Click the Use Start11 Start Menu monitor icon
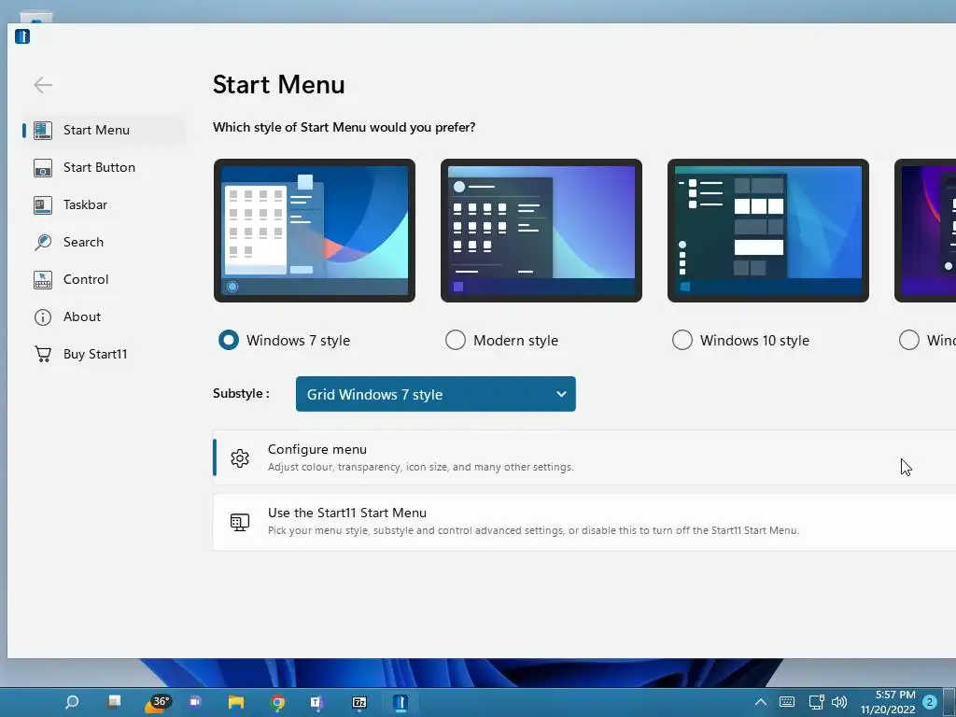 click(240, 522)
